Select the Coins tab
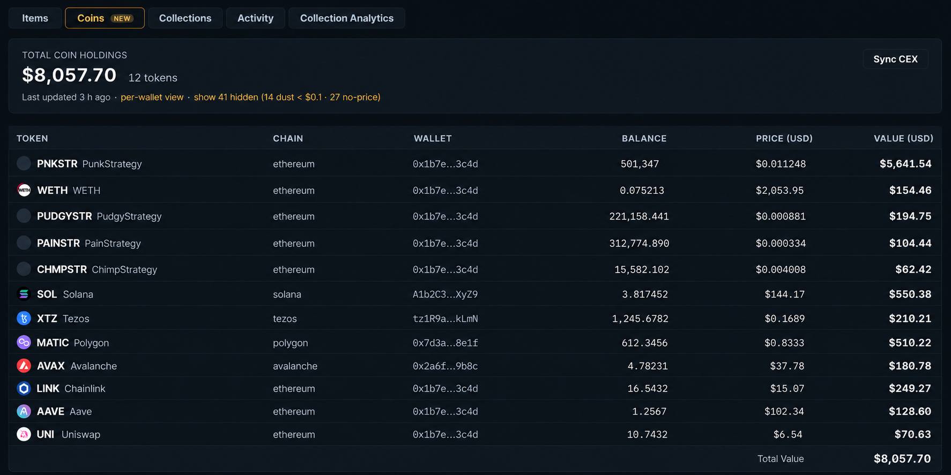The width and height of the screenshot is (951, 475). pyautogui.click(x=105, y=18)
